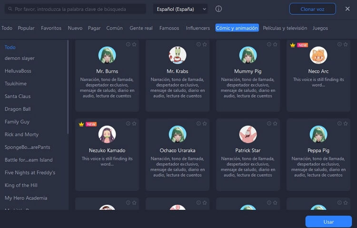Switch to the Influencers tab
Viewport: 357px width, 228px height.
198,28
